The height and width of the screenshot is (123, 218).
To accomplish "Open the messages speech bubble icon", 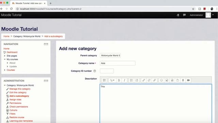I will (x=184, y=15).
